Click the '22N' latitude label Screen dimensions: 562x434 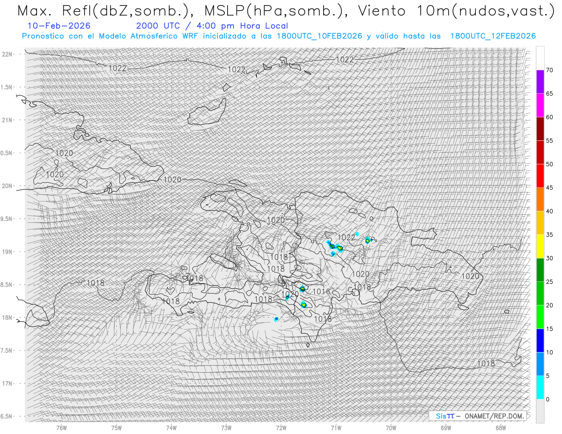(7, 54)
